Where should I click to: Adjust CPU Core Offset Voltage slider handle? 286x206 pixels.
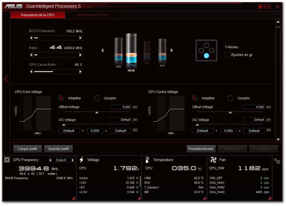tap(97, 112)
